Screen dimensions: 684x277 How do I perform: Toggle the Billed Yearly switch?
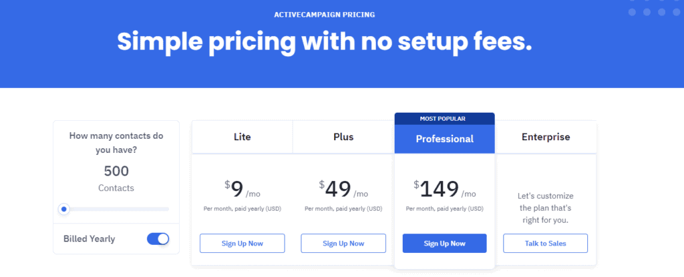[x=158, y=239]
